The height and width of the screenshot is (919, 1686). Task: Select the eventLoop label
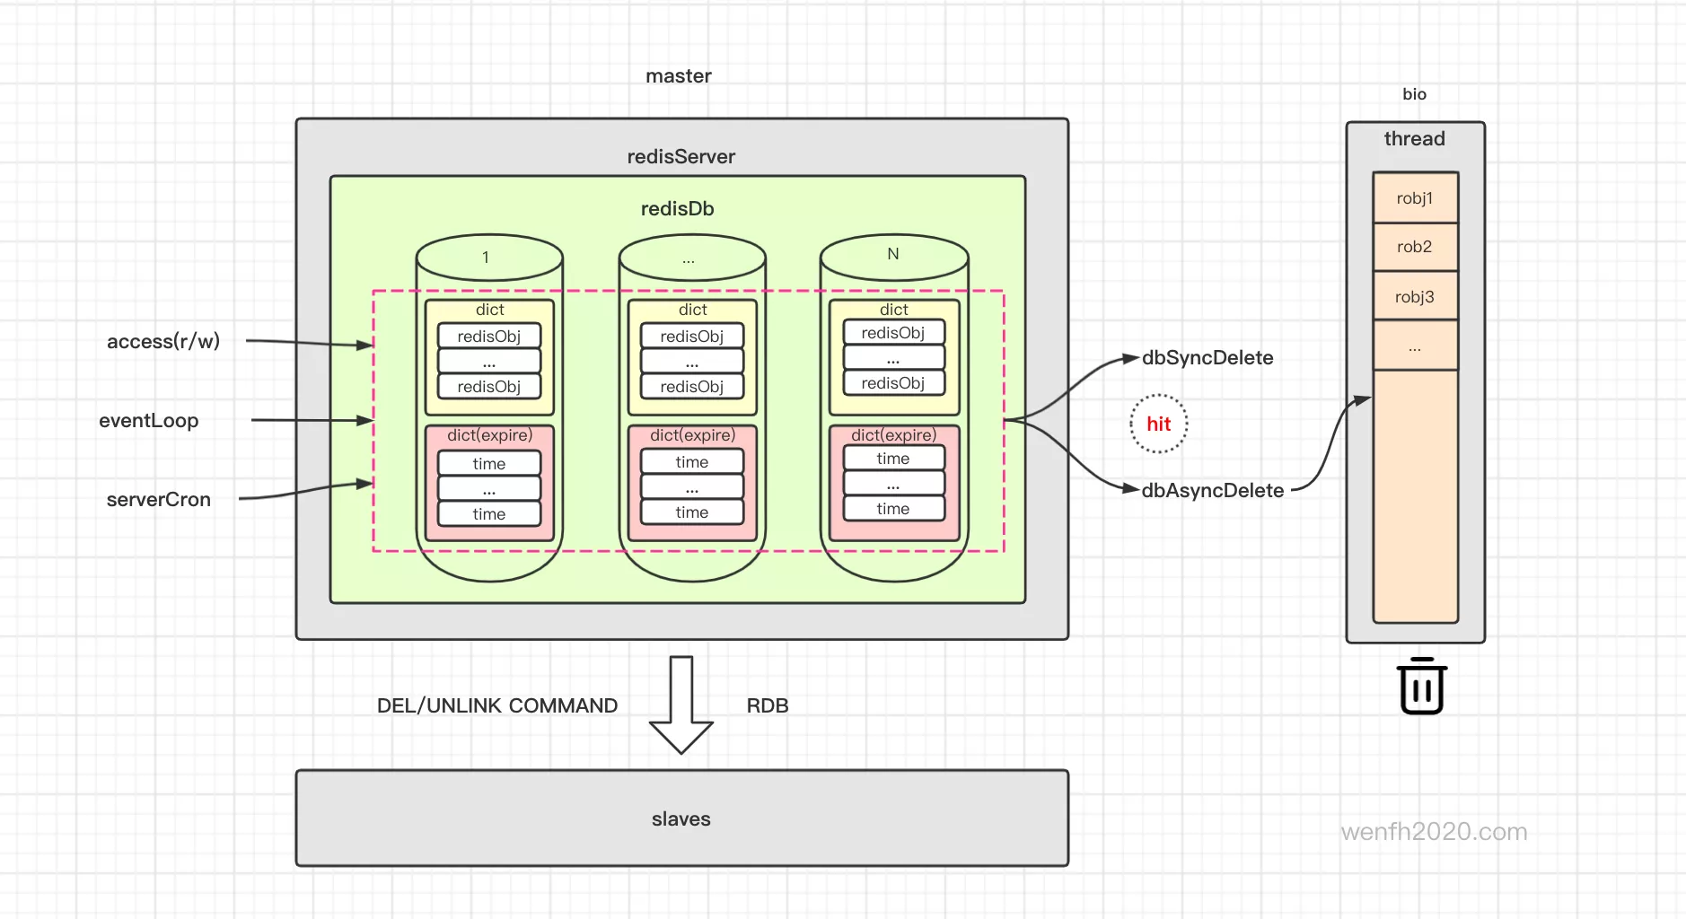pyautogui.click(x=149, y=421)
